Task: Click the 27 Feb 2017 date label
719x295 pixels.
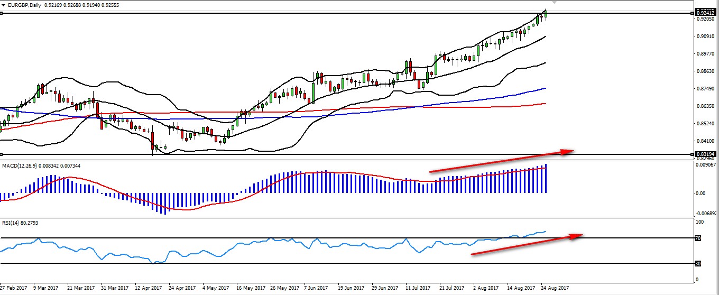Action: coord(13,289)
